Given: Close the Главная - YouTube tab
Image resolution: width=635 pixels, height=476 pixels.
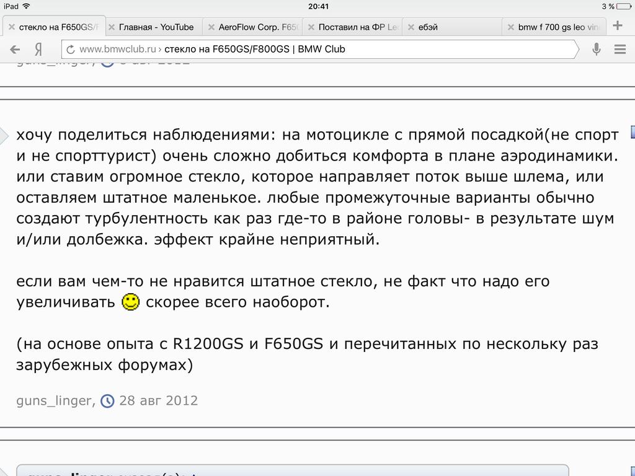Looking at the screenshot, I should click(x=112, y=27).
